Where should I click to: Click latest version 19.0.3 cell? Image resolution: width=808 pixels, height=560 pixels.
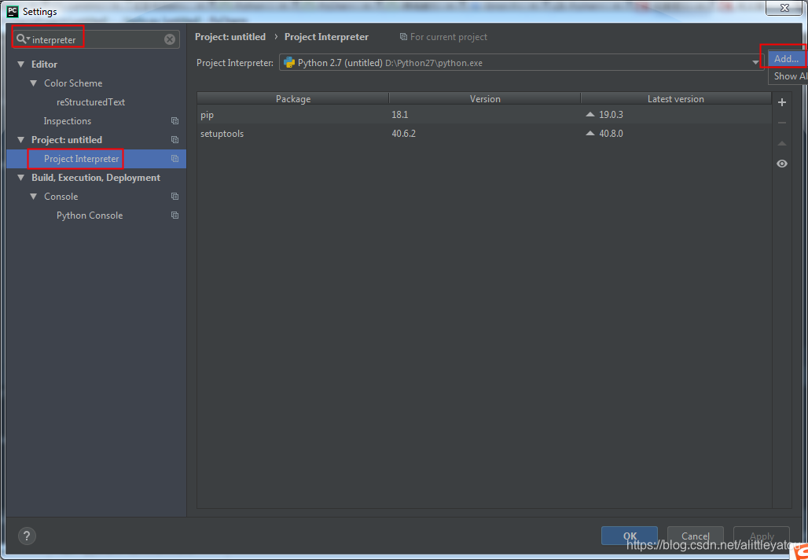click(611, 115)
